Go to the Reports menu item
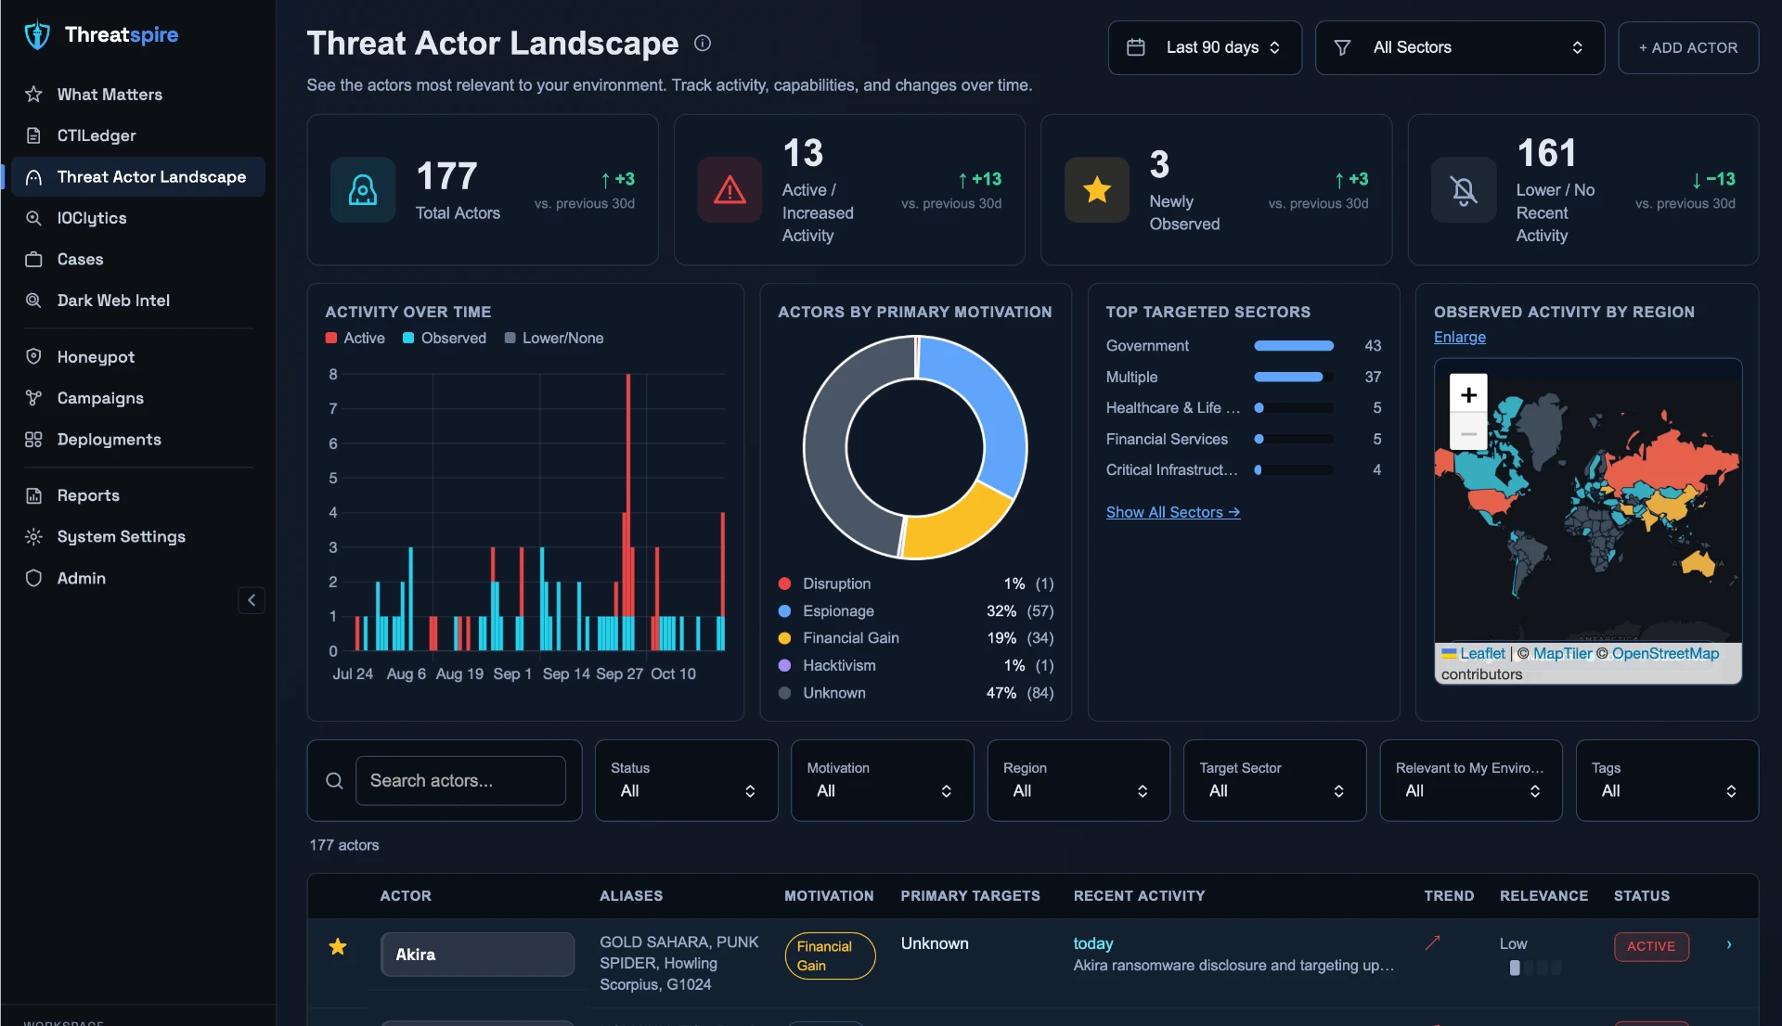The image size is (1782, 1026). (x=137, y=495)
